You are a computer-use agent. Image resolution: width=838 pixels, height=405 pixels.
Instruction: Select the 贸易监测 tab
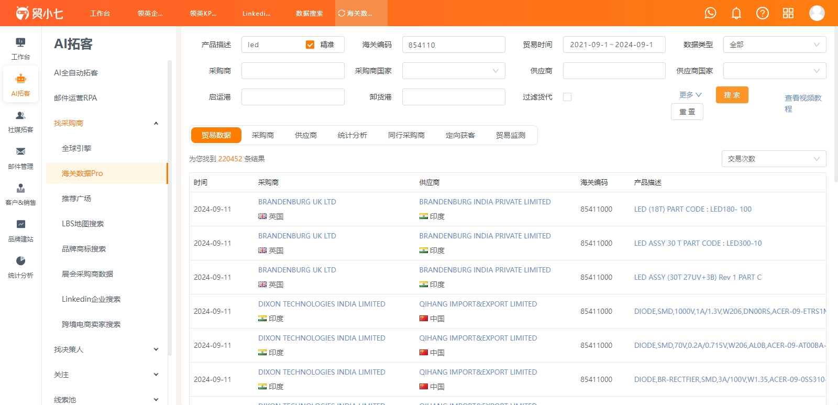pyautogui.click(x=511, y=135)
